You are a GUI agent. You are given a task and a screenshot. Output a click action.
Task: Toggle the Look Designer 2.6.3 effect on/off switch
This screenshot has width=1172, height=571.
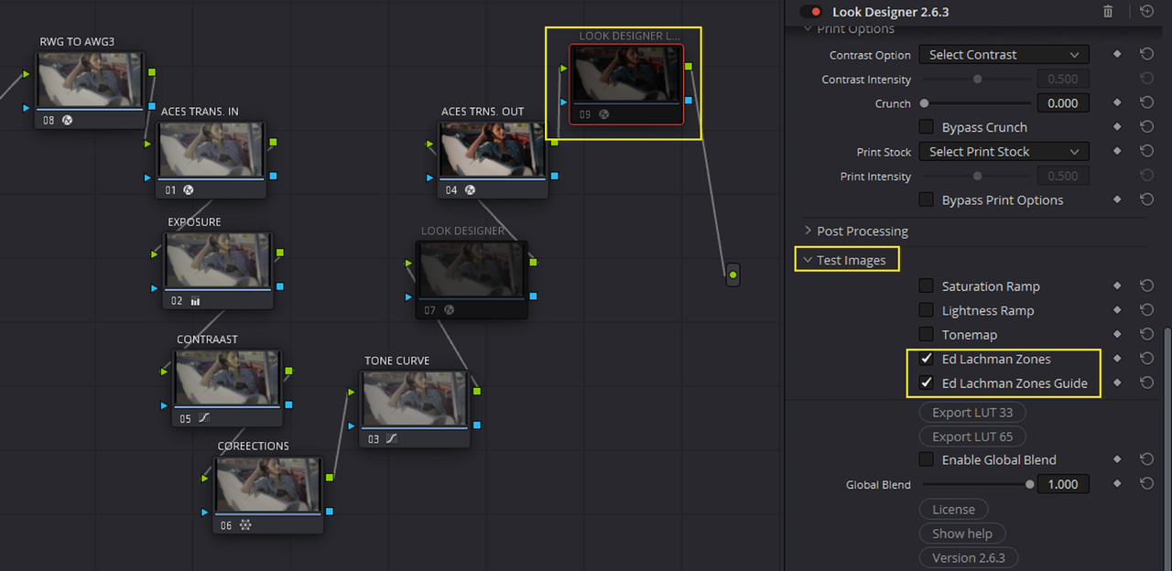coord(809,12)
